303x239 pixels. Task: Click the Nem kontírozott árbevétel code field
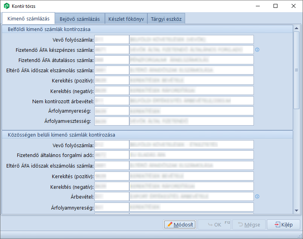point(111,101)
